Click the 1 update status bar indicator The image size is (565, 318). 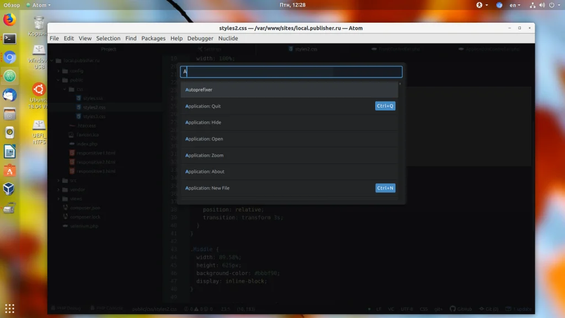(x=519, y=309)
